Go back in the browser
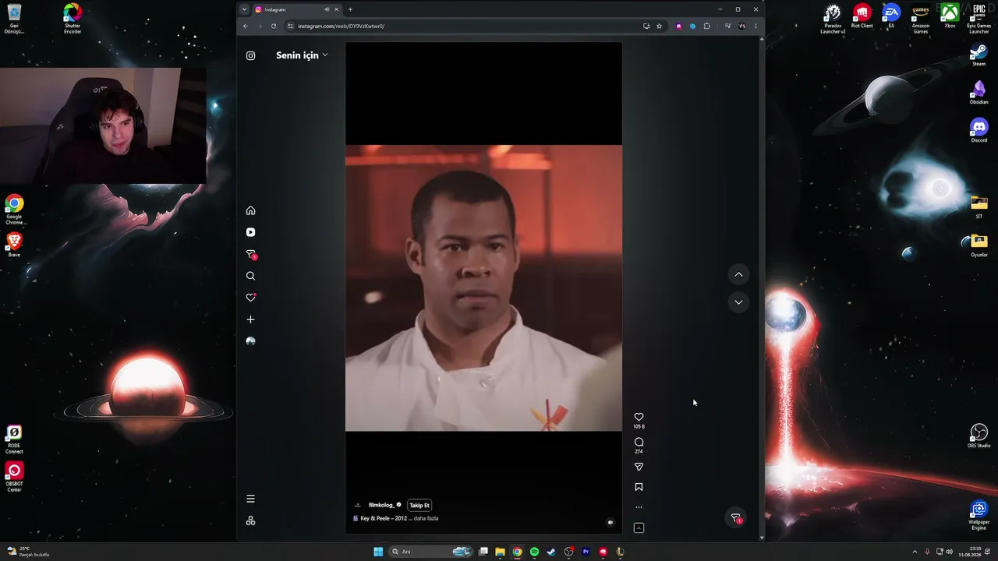The width and height of the screenshot is (998, 561). 246,26
